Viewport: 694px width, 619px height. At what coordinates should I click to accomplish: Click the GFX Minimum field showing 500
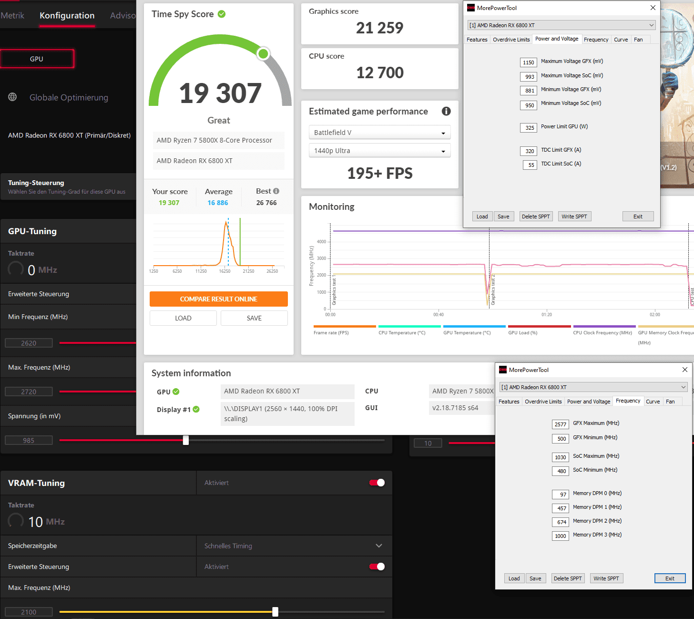click(561, 439)
